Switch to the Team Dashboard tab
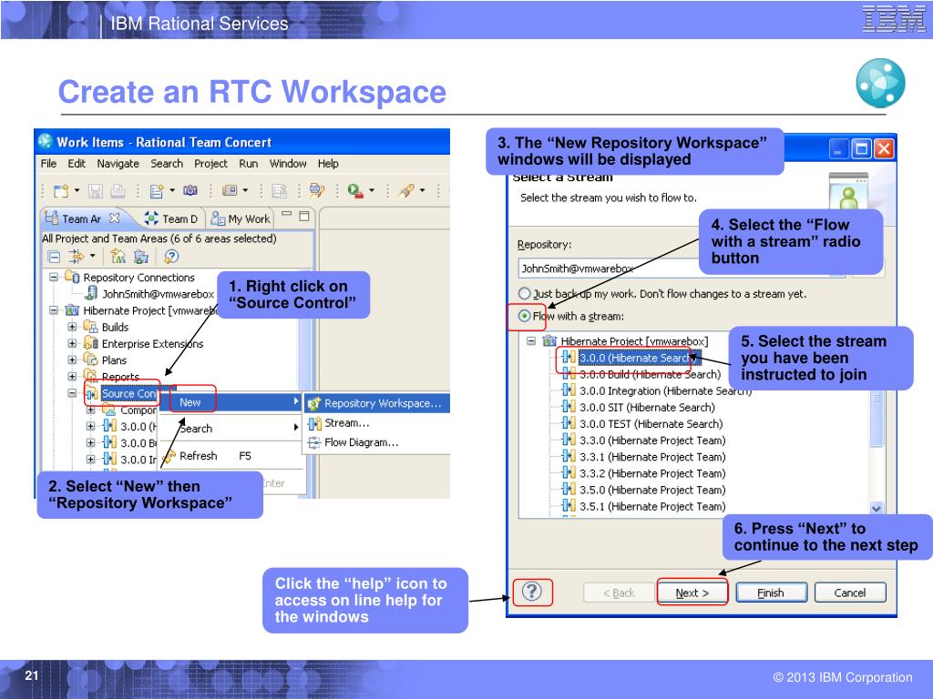Viewport: 933px width, 699px height. [172, 218]
